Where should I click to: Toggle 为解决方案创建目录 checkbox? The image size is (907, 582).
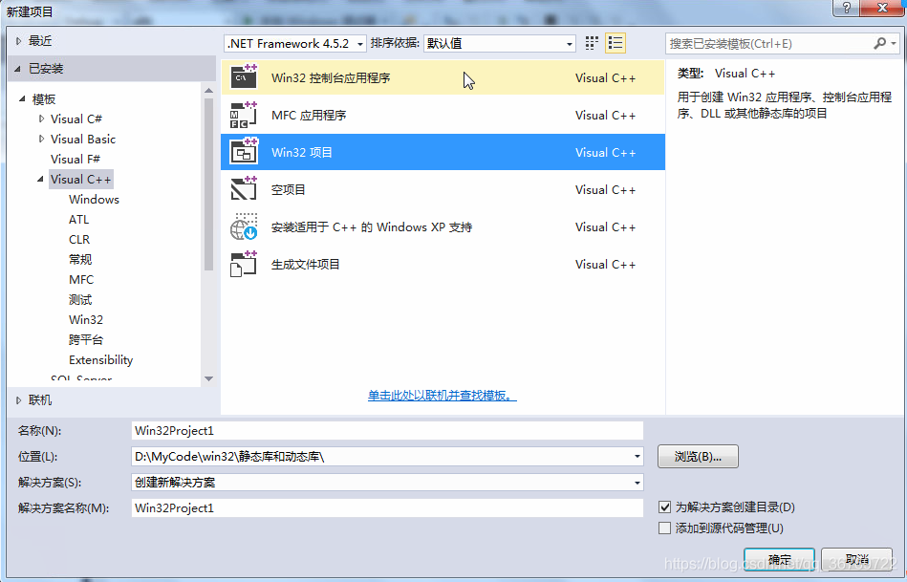664,507
